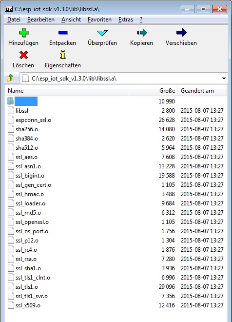Open the Bearbeiten menu
Viewport: 232px width, 322px height.
tap(41, 20)
